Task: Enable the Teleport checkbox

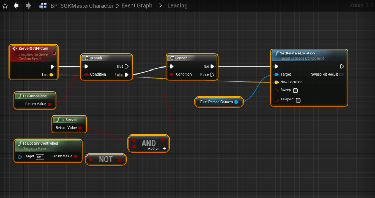Action: click(x=298, y=100)
